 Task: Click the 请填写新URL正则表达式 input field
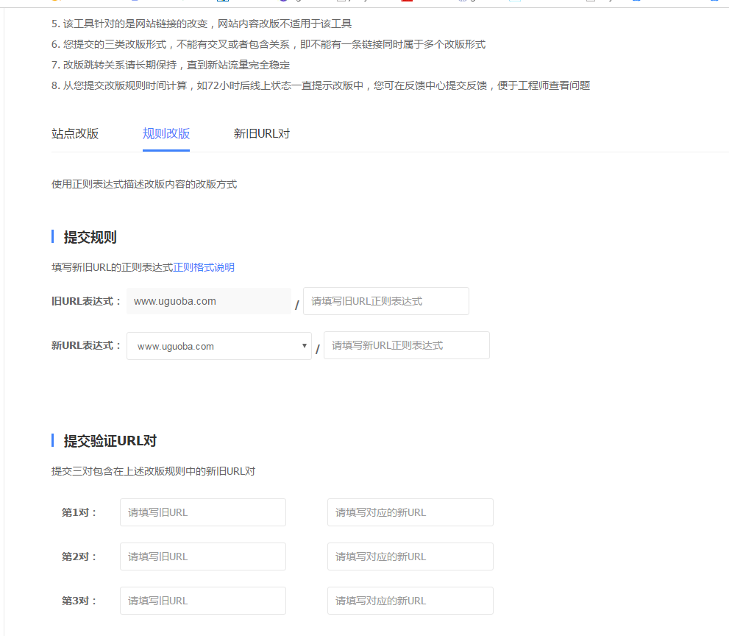coord(406,345)
